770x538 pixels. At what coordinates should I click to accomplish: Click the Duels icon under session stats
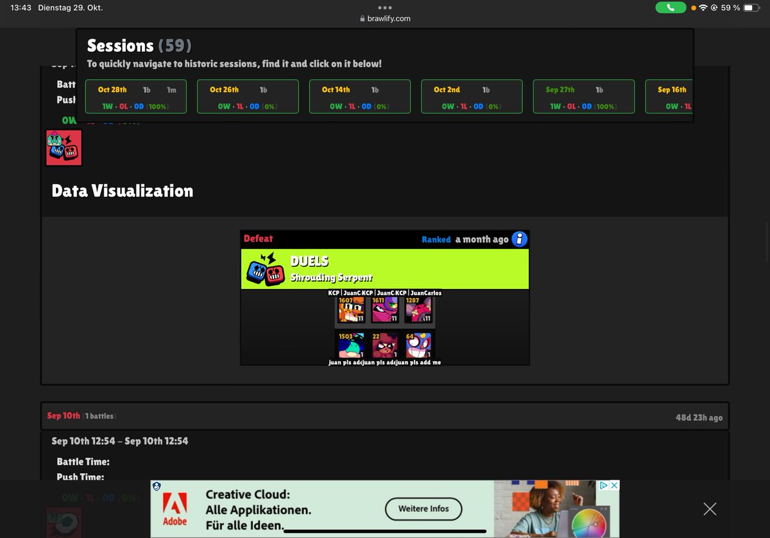[64, 148]
